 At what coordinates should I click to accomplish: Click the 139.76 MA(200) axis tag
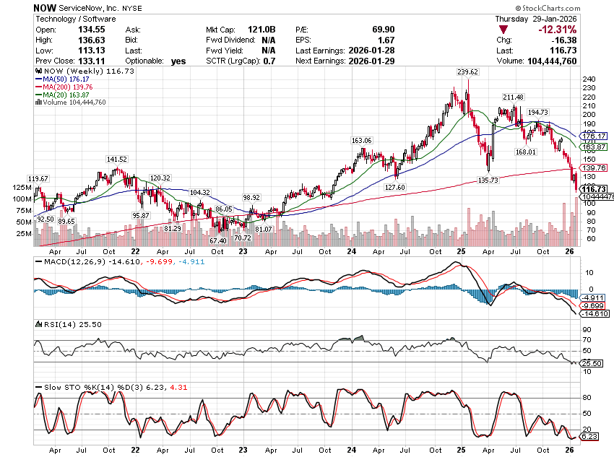pos(592,167)
